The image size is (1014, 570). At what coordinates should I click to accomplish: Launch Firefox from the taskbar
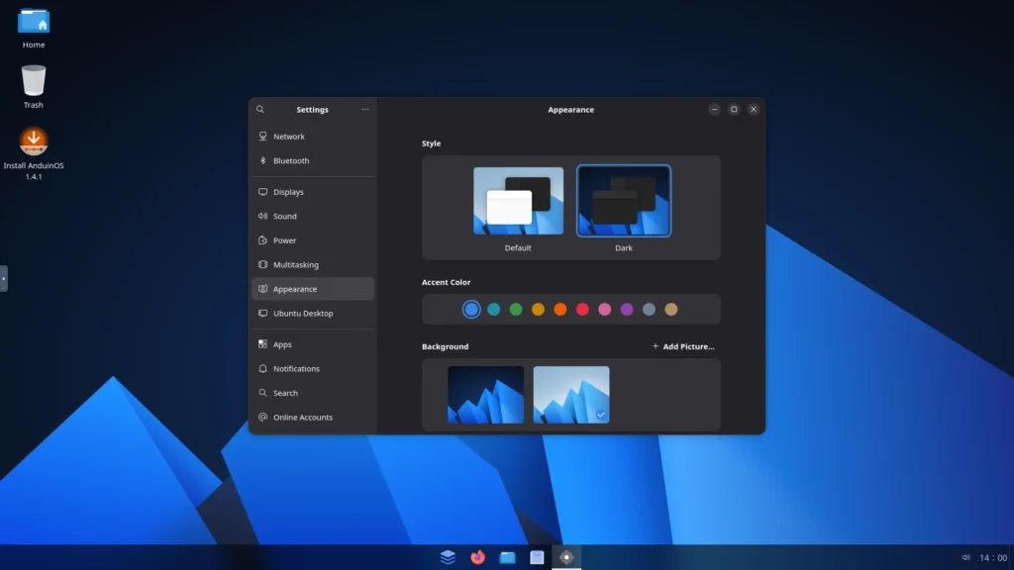(477, 557)
